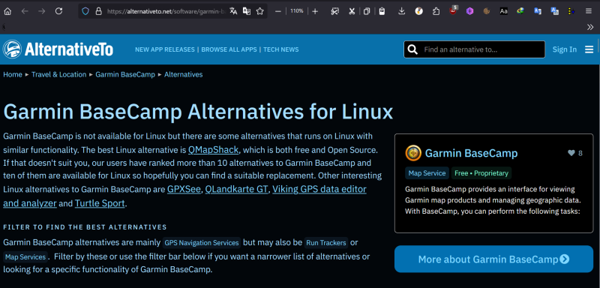Go to Home breadcrumb
This screenshot has height=288, width=600.
(13, 74)
